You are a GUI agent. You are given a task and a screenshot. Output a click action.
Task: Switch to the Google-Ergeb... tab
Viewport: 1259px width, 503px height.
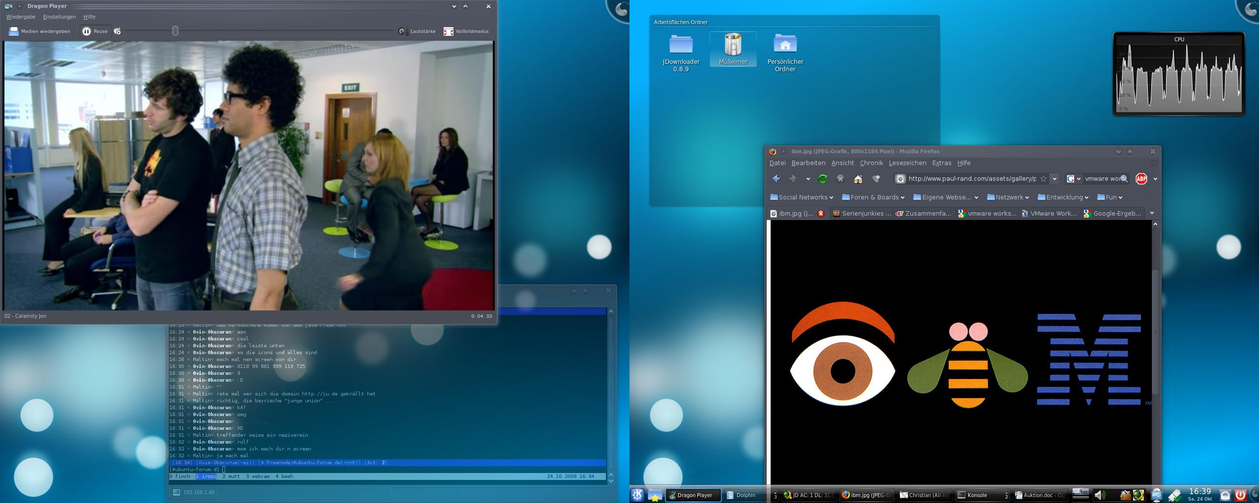pos(1112,213)
